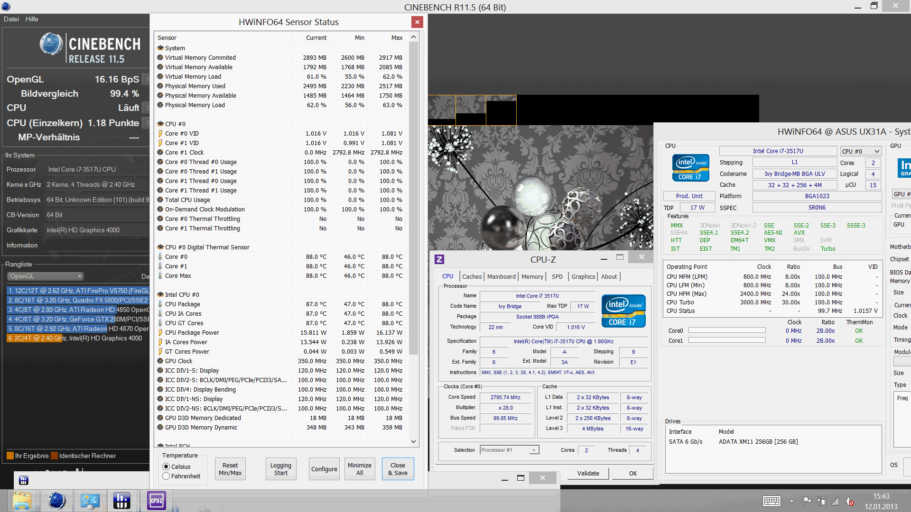Open File Explorer from taskbar
911x512 pixels.
click(x=22, y=501)
